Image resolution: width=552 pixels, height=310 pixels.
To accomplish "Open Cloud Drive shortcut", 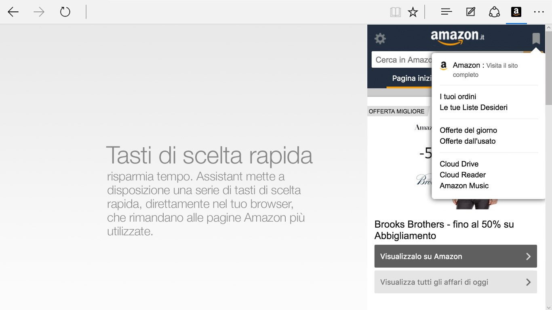I will pyautogui.click(x=459, y=164).
